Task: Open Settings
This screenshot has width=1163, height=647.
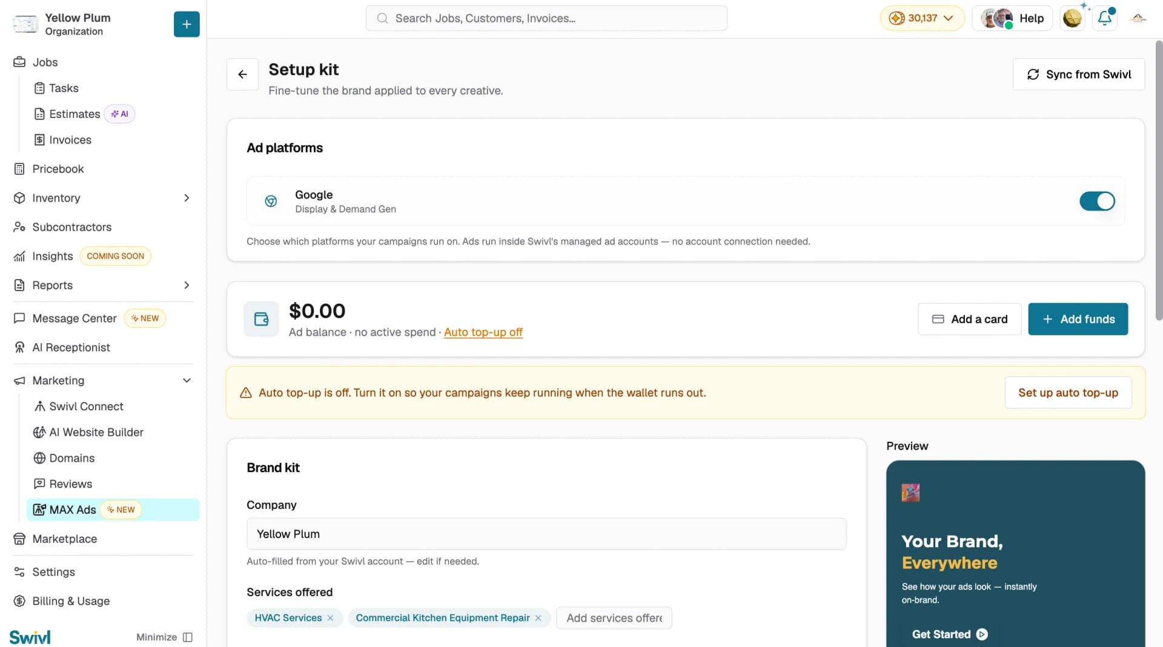Action: click(53, 572)
